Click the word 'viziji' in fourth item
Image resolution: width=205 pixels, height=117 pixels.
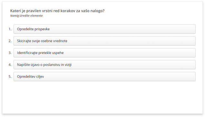tap(68, 65)
